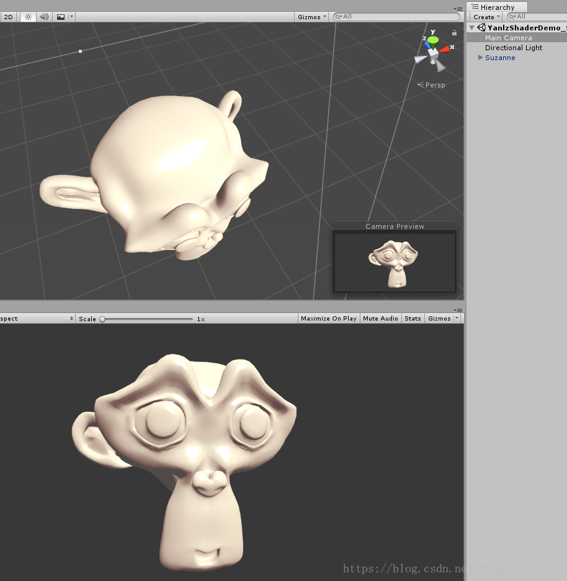Screen dimensions: 567x581
Task: Select Main Camera in Hierarchy
Action: (517, 38)
